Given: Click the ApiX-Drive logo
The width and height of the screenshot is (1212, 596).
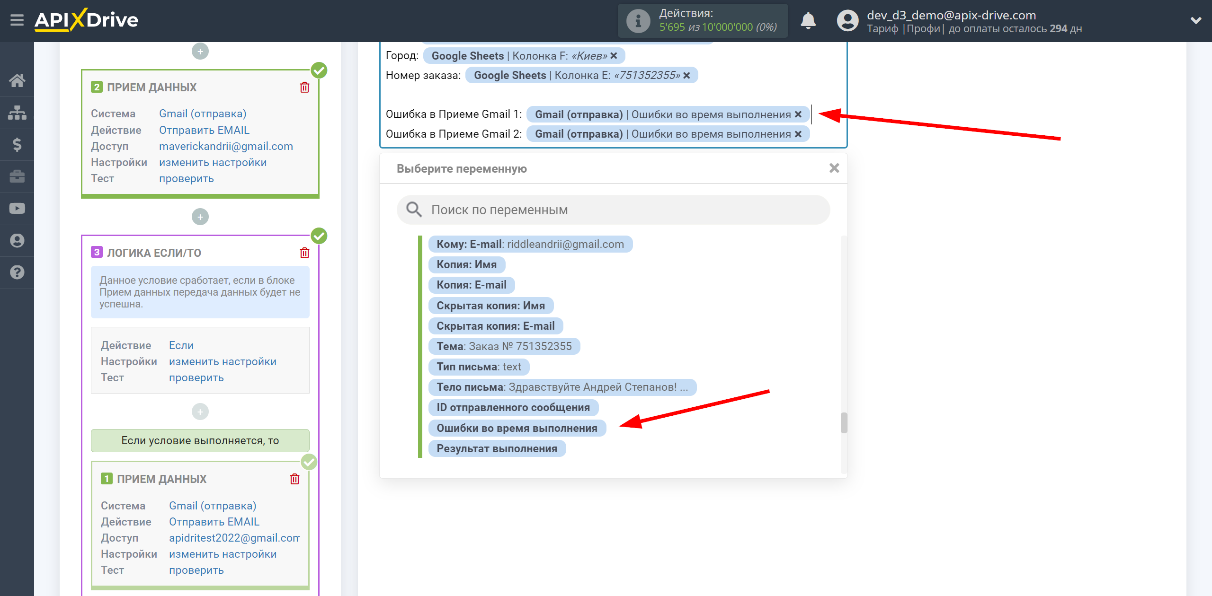Looking at the screenshot, I should tap(86, 20).
